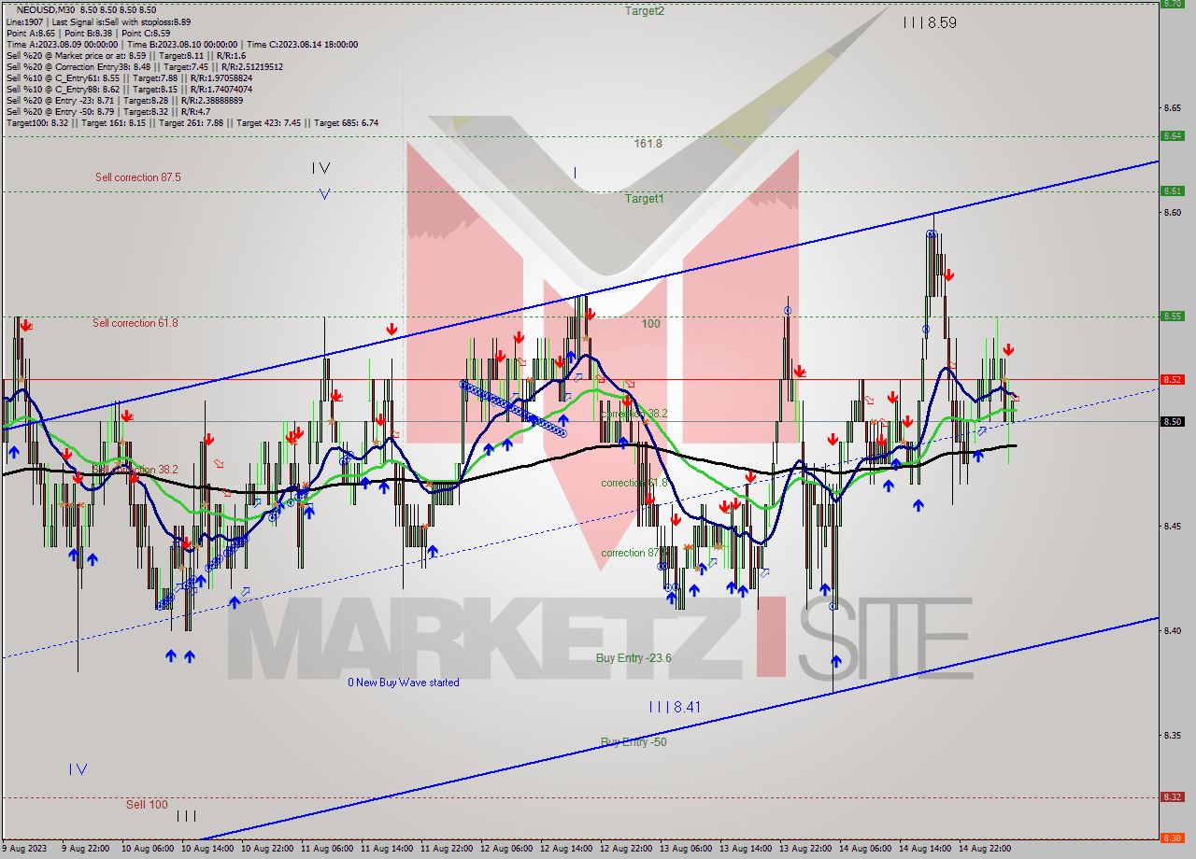Click the 8.52 red price label

click(x=1173, y=379)
